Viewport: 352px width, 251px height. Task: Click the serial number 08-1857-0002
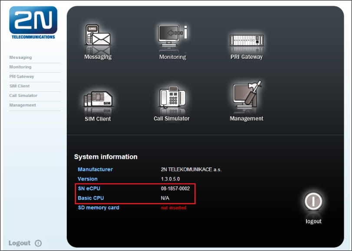pos(175,189)
